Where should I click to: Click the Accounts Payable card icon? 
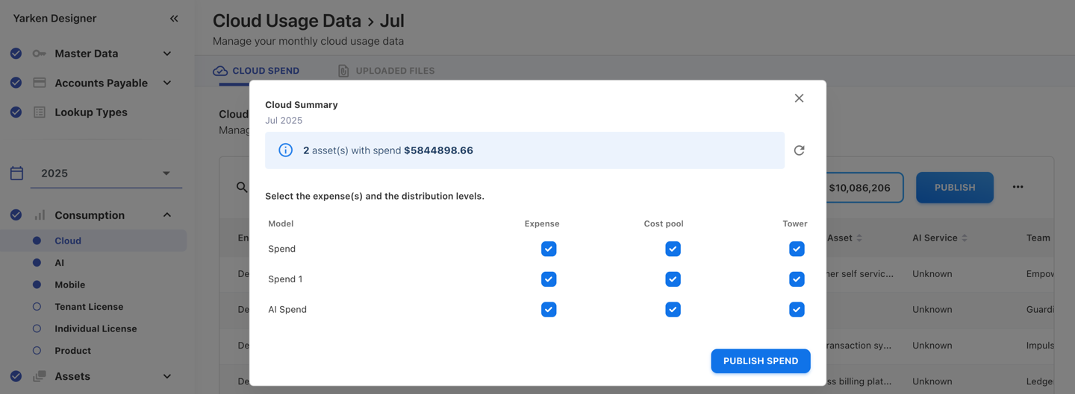(x=40, y=83)
